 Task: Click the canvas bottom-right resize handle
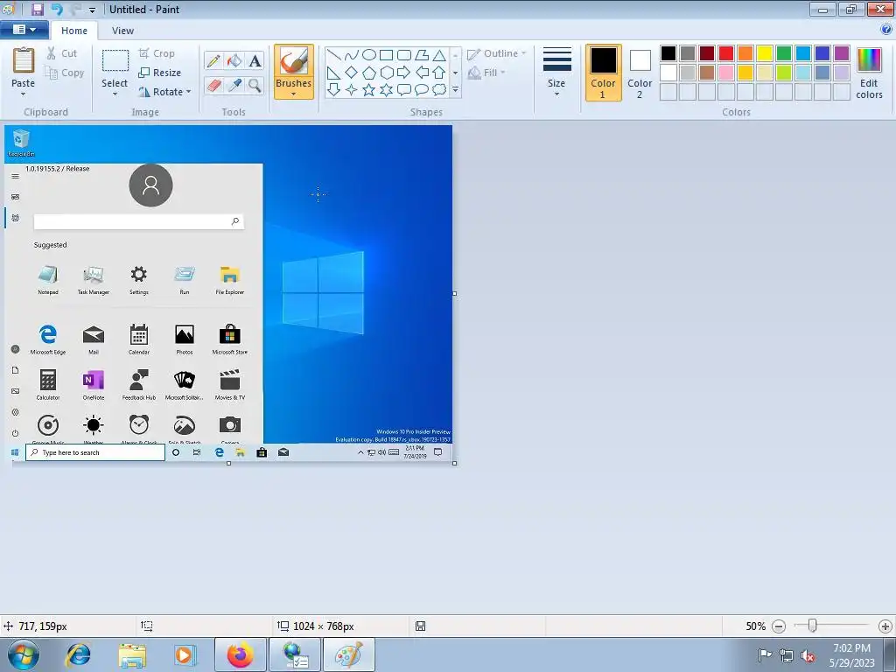(455, 464)
